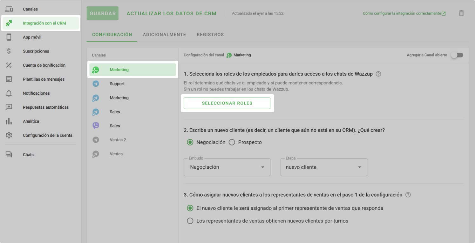
Task: Click the Telegram icon beside first Sales channel
Action: [95, 112]
